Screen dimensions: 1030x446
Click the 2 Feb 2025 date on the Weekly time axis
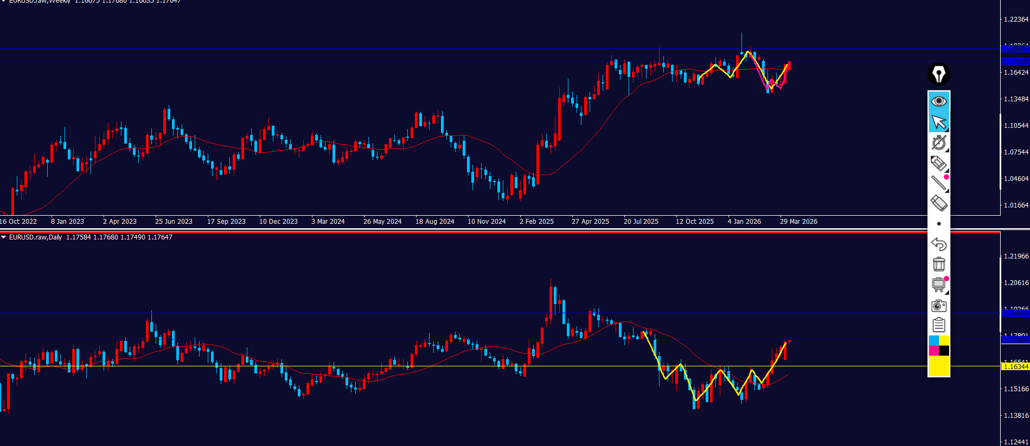pos(536,222)
